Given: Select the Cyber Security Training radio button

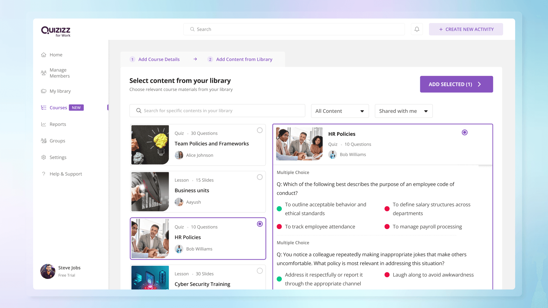Looking at the screenshot, I should click(260, 271).
